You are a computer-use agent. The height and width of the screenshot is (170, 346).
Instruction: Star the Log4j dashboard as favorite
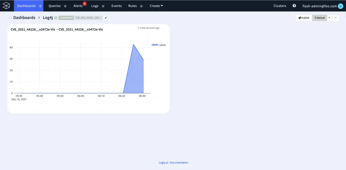pyautogui.click(x=10, y=18)
